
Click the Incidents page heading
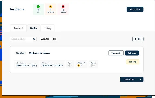click(x=17, y=9)
